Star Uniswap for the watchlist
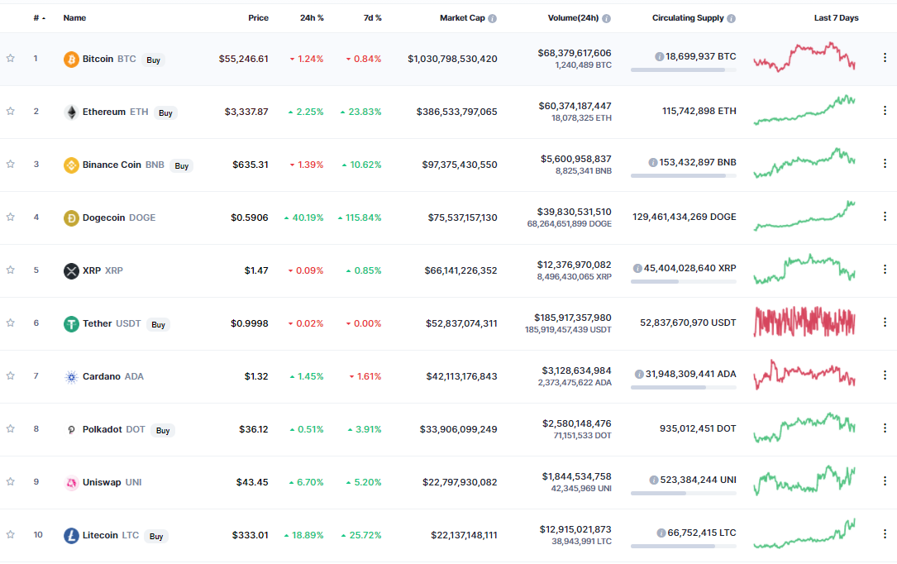 [10, 481]
